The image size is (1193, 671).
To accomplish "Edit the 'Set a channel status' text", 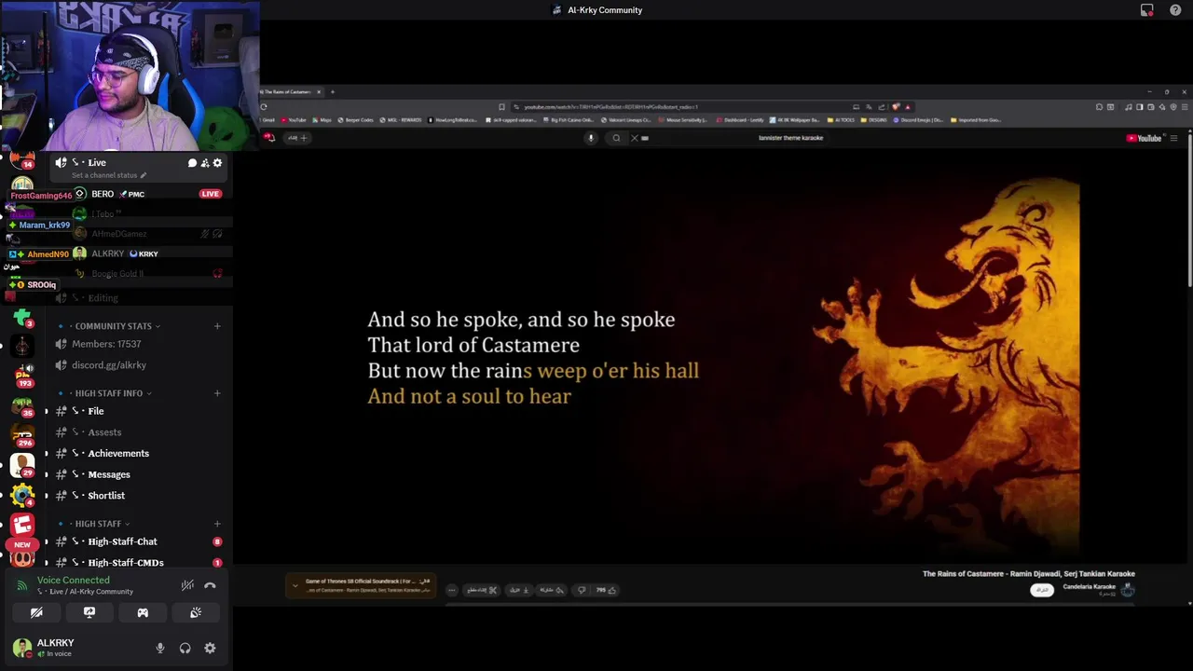I will [109, 175].
